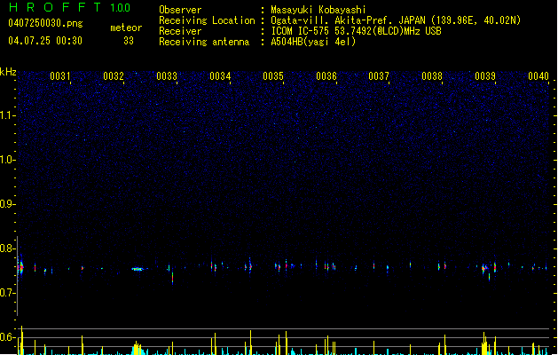Click the 0037 time marker
Image resolution: width=558 pixels, height=355 pixels.
pyautogui.click(x=379, y=76)
